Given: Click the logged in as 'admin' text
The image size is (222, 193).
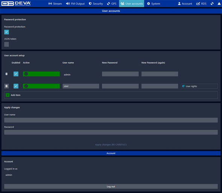Looking at the screenshot, I should pos(9,175).
